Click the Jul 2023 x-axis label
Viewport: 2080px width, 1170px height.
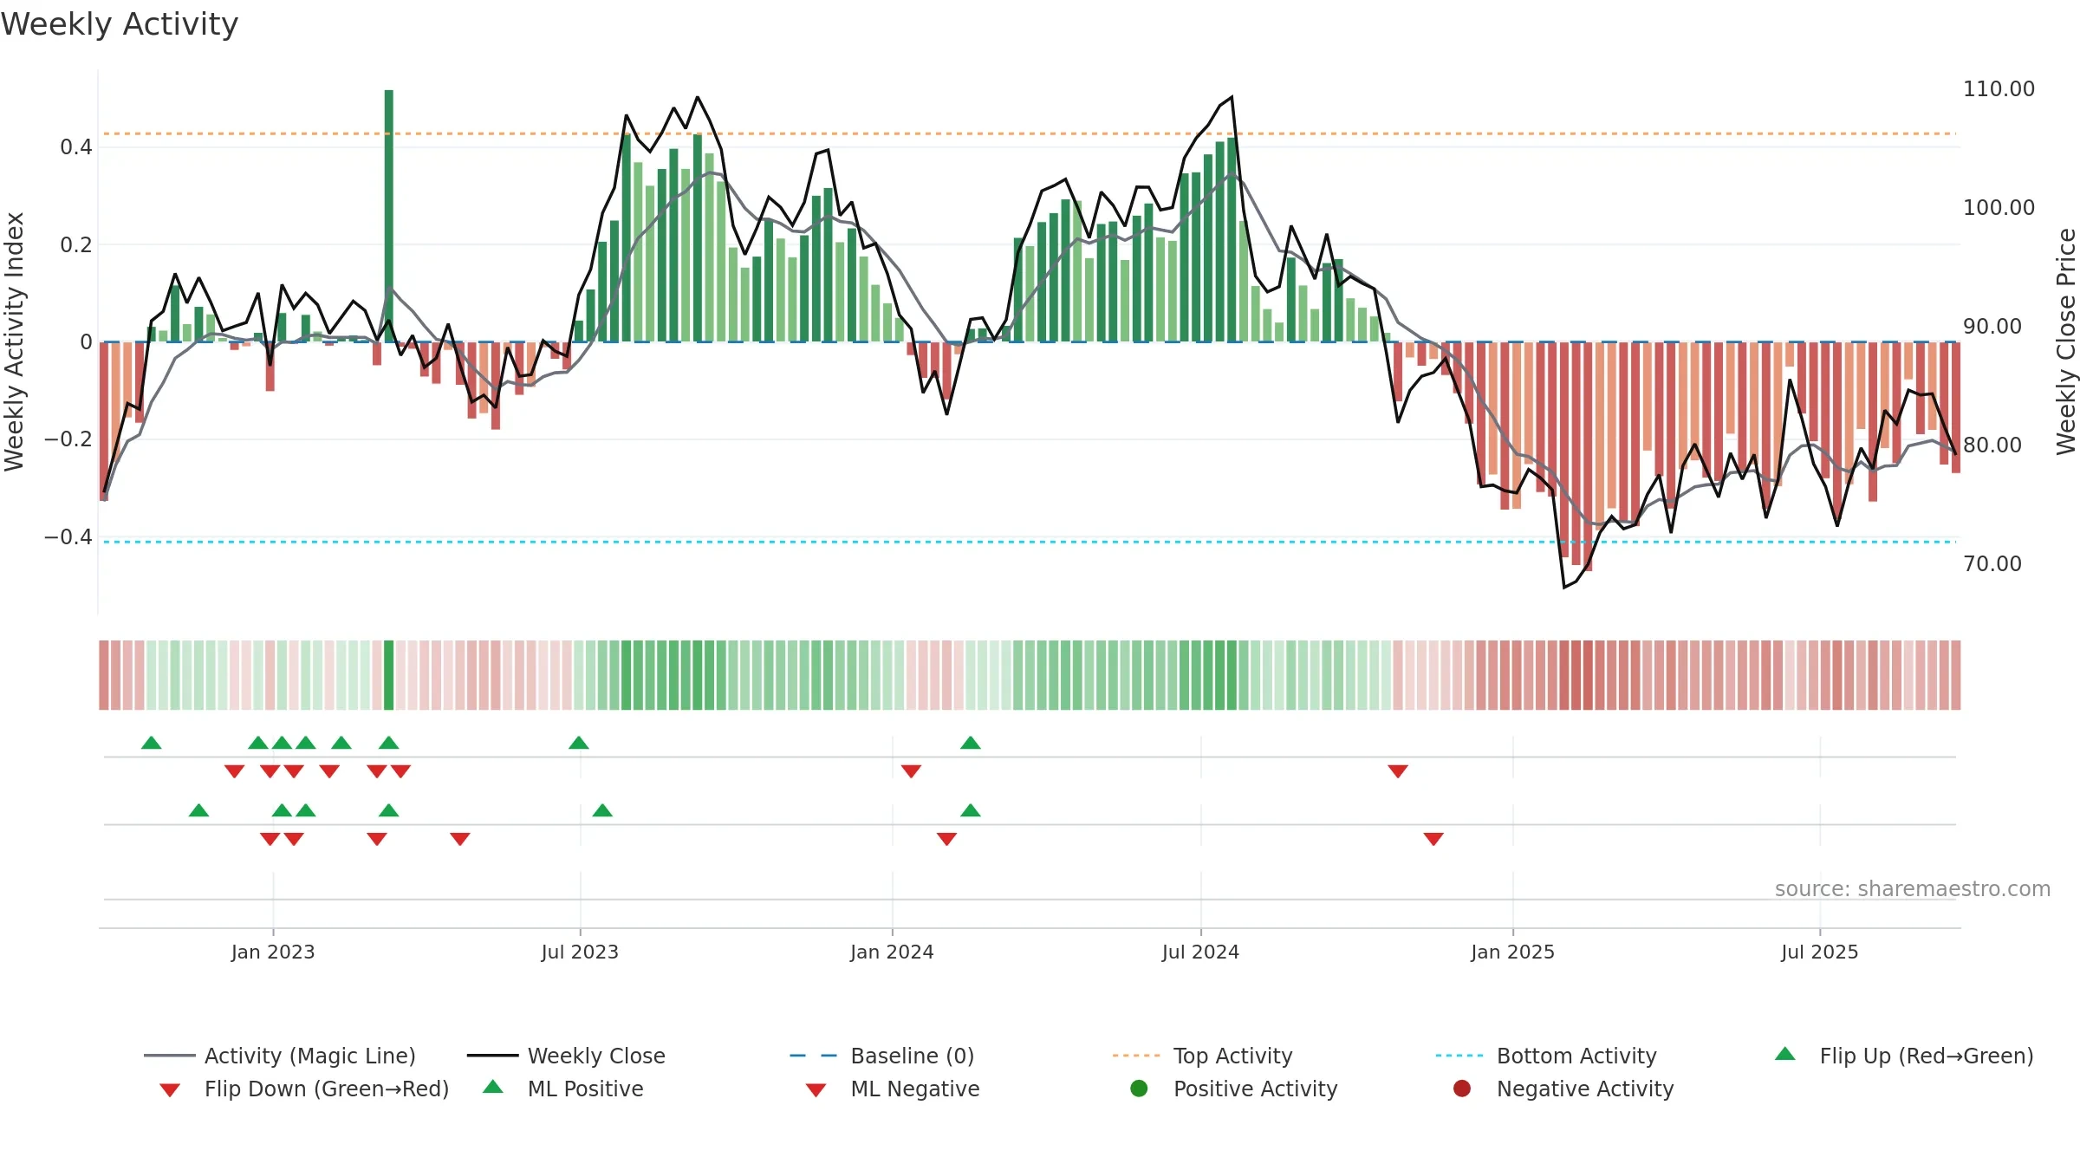point(580,952)
